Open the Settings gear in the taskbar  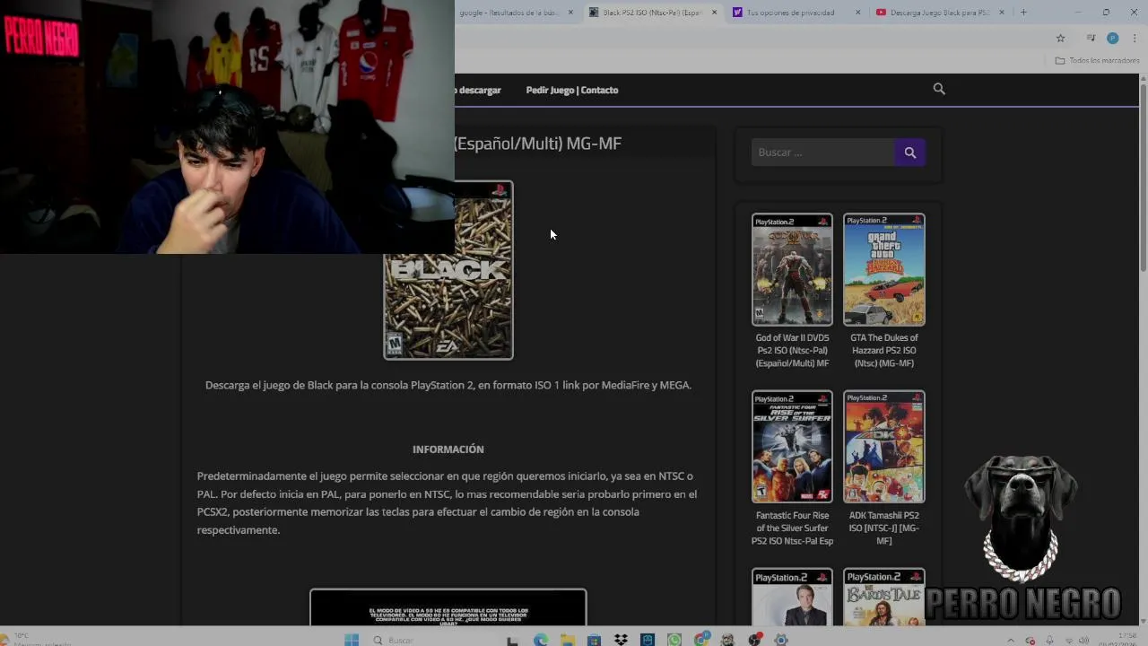pyautogui.click(x=781, y=640)
